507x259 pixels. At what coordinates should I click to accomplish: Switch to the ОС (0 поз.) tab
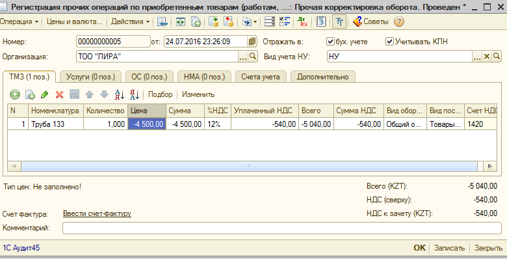(x=149, y=77)
